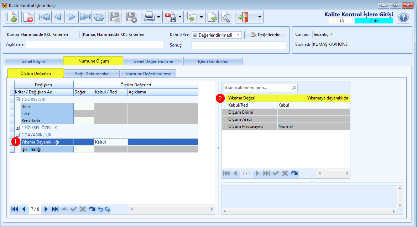
Task: Click the printer icon
Action: [x=149, y=17]
